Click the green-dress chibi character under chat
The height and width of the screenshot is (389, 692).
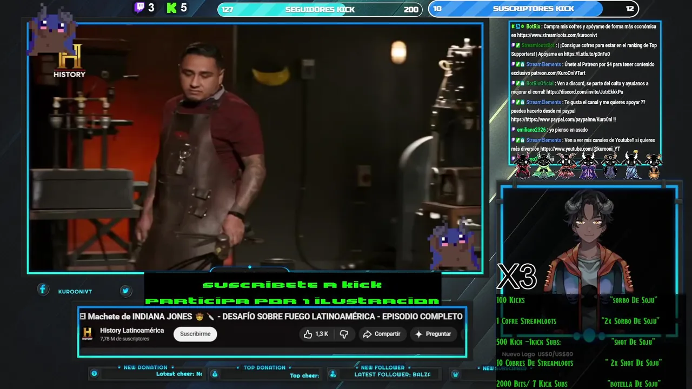tap(543, 165)
